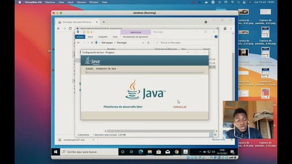Open a new Chrome tab

coord(104,22)
